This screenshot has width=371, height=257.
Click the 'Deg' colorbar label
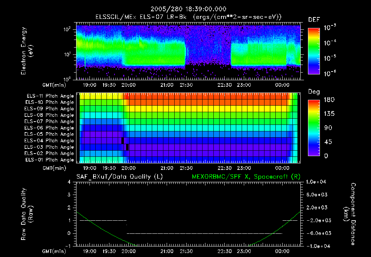pyautogui.click(x=314, y=92)
